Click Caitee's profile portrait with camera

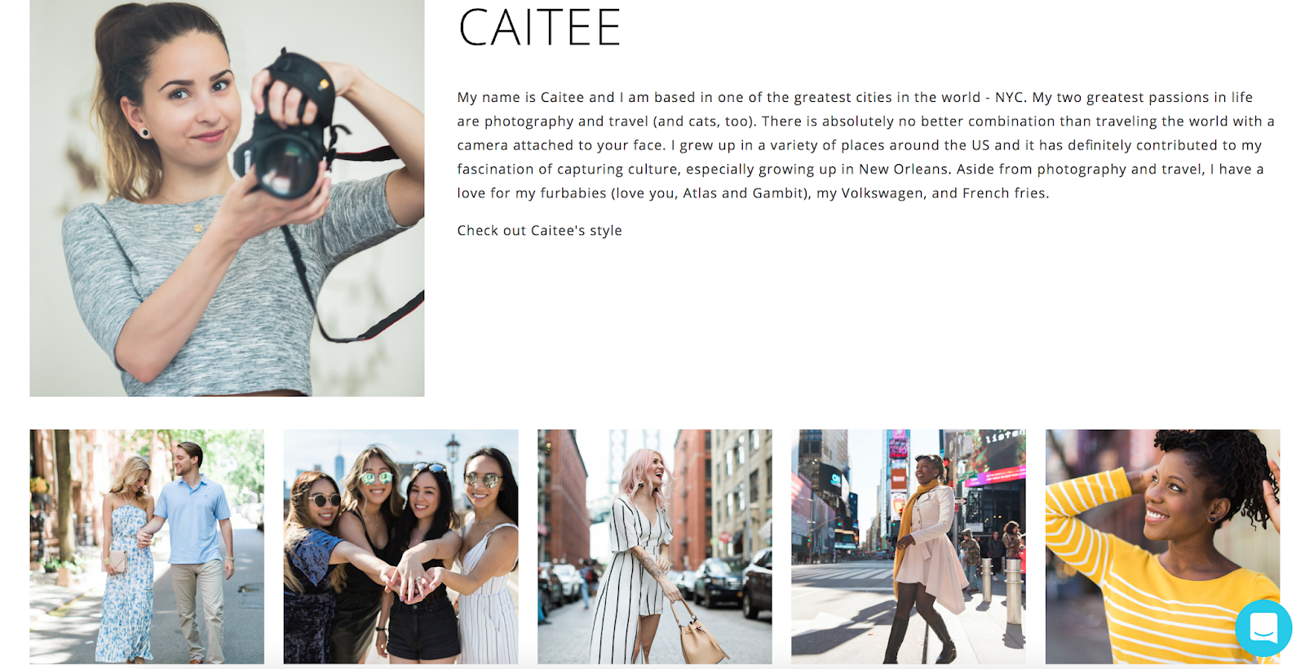227,198
